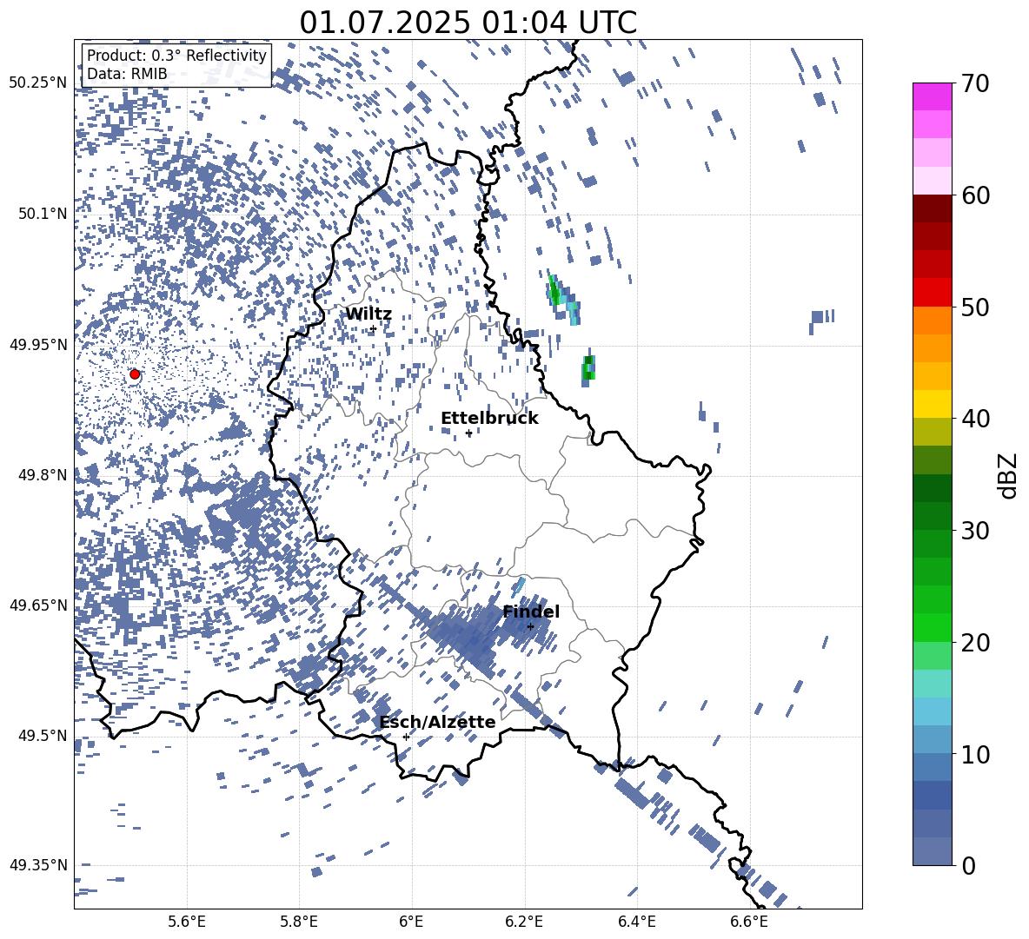Screen dimensions: 1029x939
Task: Click the colorbar 10 tick value
Action: [x=975, y=754]
